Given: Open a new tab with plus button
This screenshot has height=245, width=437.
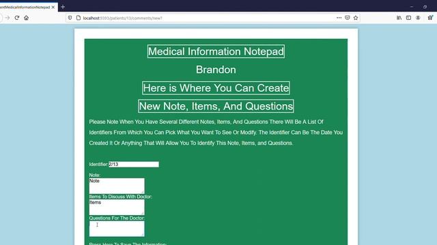Looking at the screenshot, I should click(63, 7).
